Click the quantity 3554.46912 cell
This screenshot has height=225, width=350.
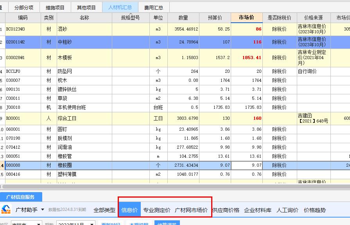[x=183, y=29]
